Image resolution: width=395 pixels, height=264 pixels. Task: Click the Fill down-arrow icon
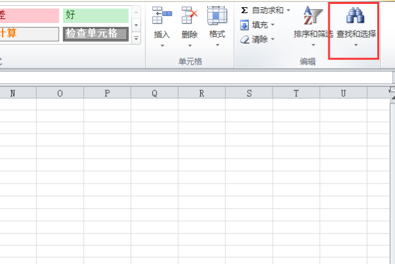244,25
